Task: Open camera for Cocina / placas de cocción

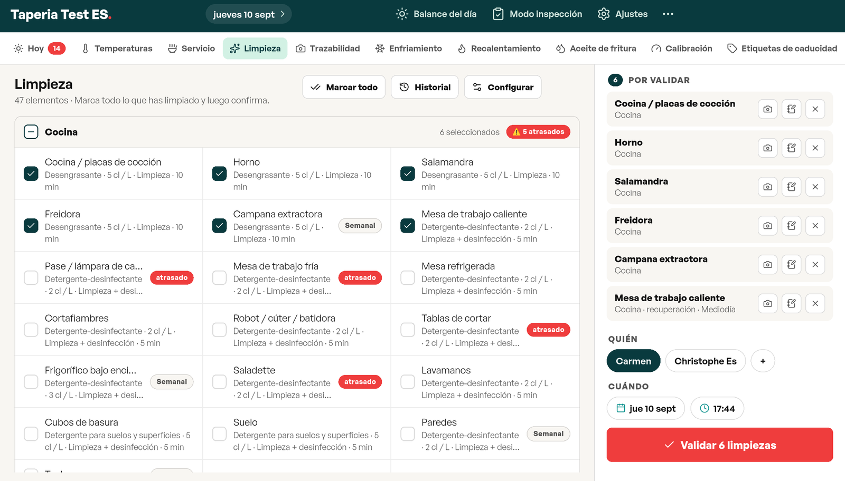Action: pyautogui.click(x=768, y=109)
